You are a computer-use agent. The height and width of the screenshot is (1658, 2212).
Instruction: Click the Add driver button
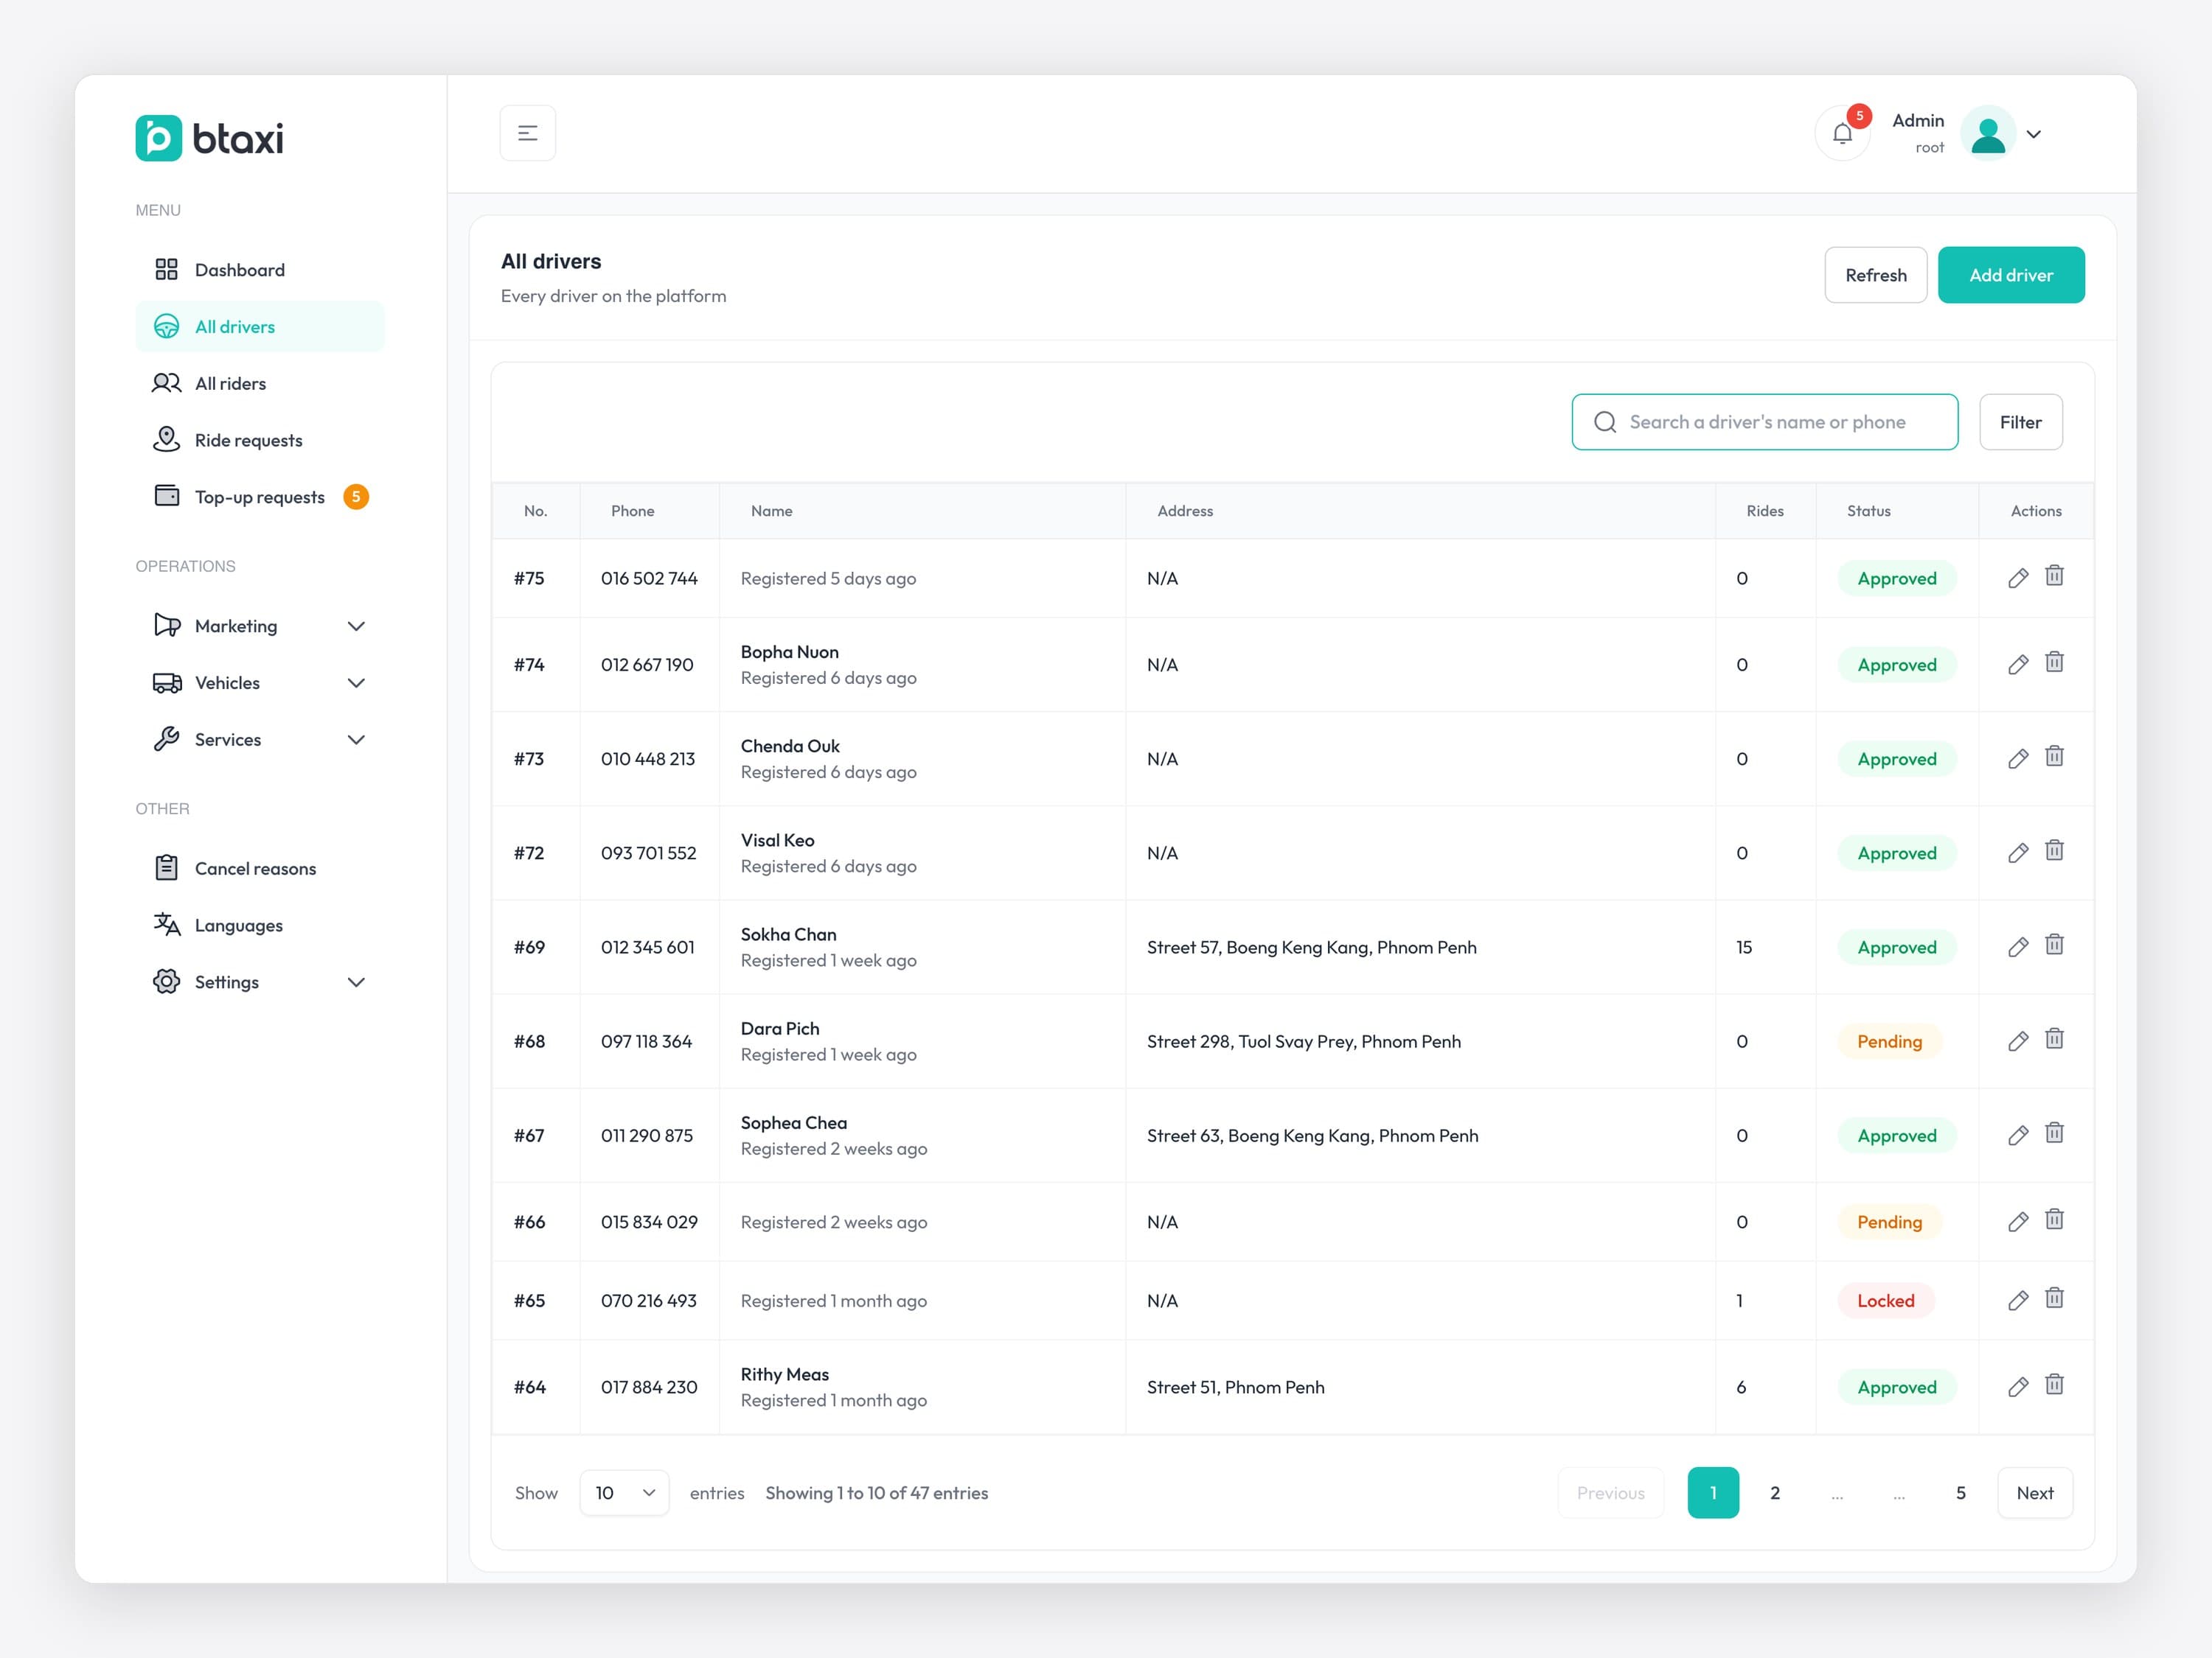(2011, 275)
